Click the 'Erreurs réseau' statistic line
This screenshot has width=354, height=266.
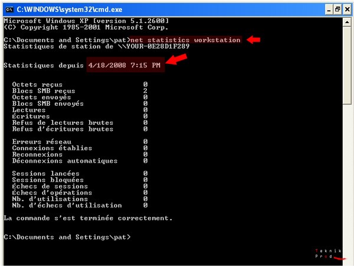coord(41,142)
